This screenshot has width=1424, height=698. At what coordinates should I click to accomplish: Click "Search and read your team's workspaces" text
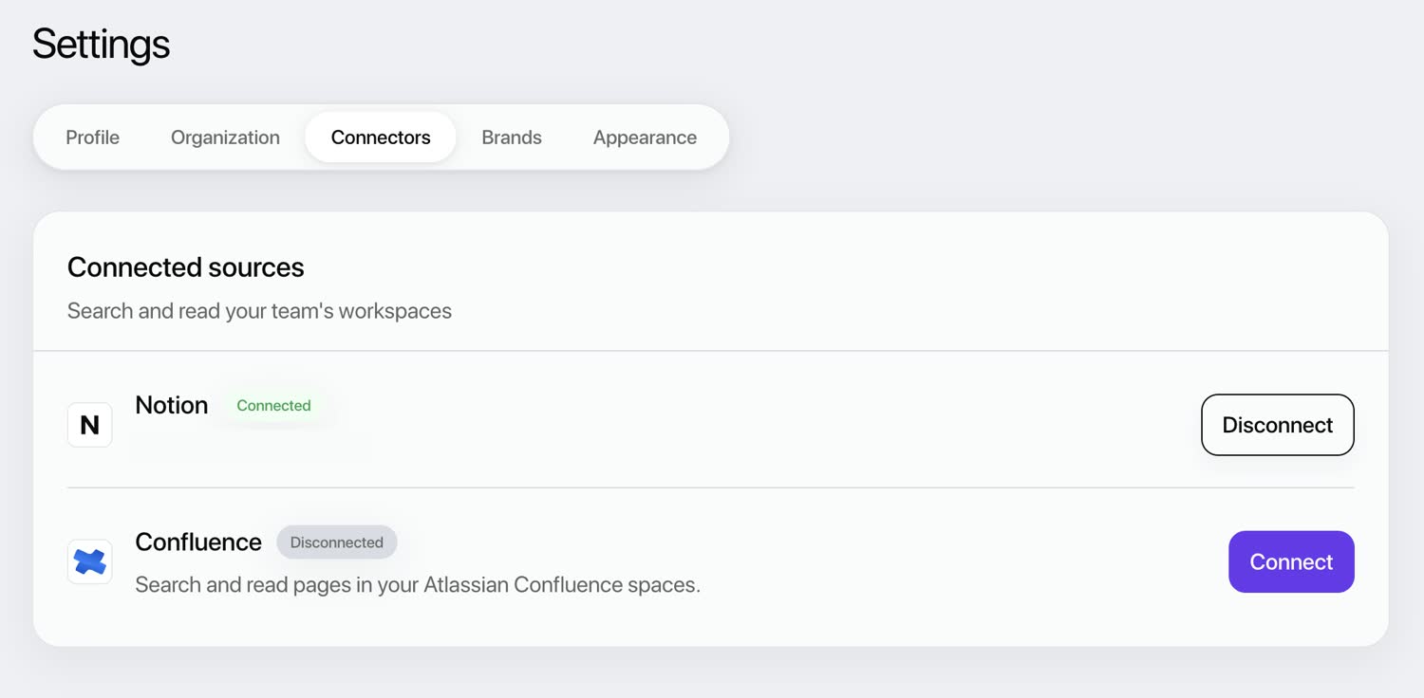click(259, 311)
